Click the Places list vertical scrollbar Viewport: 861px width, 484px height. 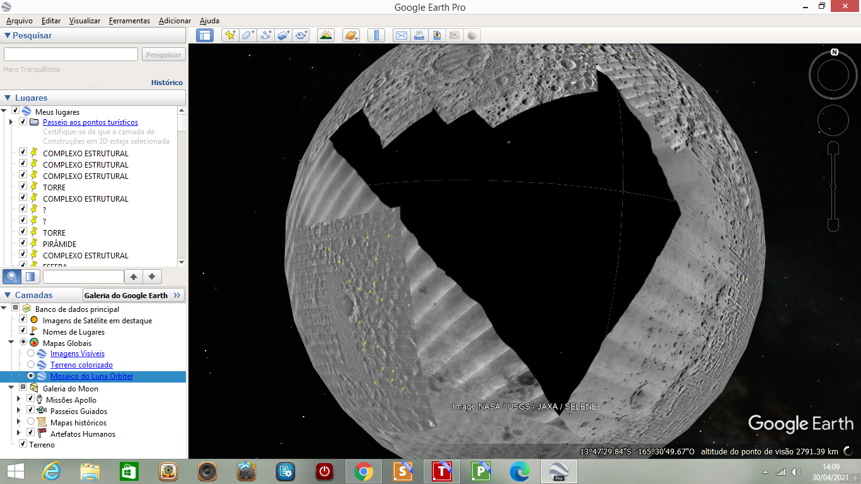pos(182,187)
